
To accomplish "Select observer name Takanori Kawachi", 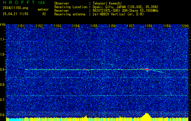I will [x=107, y=3].
